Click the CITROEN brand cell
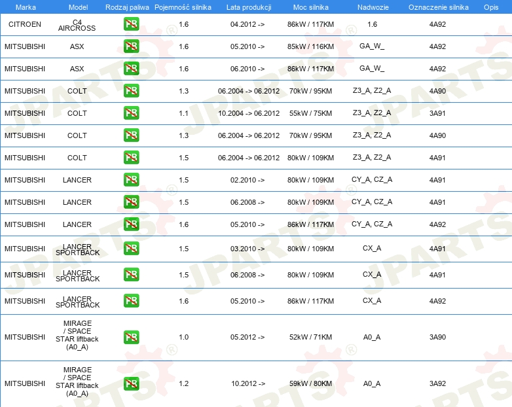512x407 pixels. coord(25,24)
